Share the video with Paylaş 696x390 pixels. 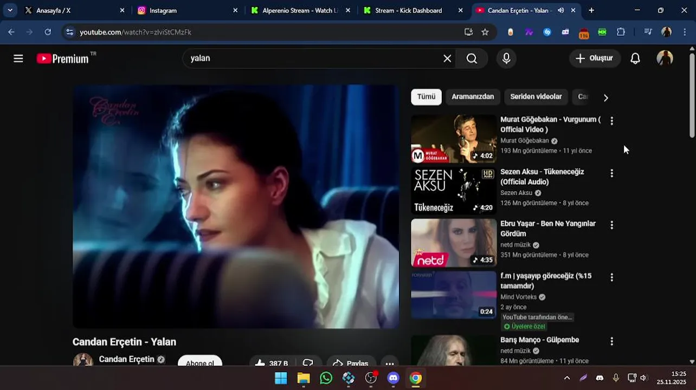[x=351, y=362]
